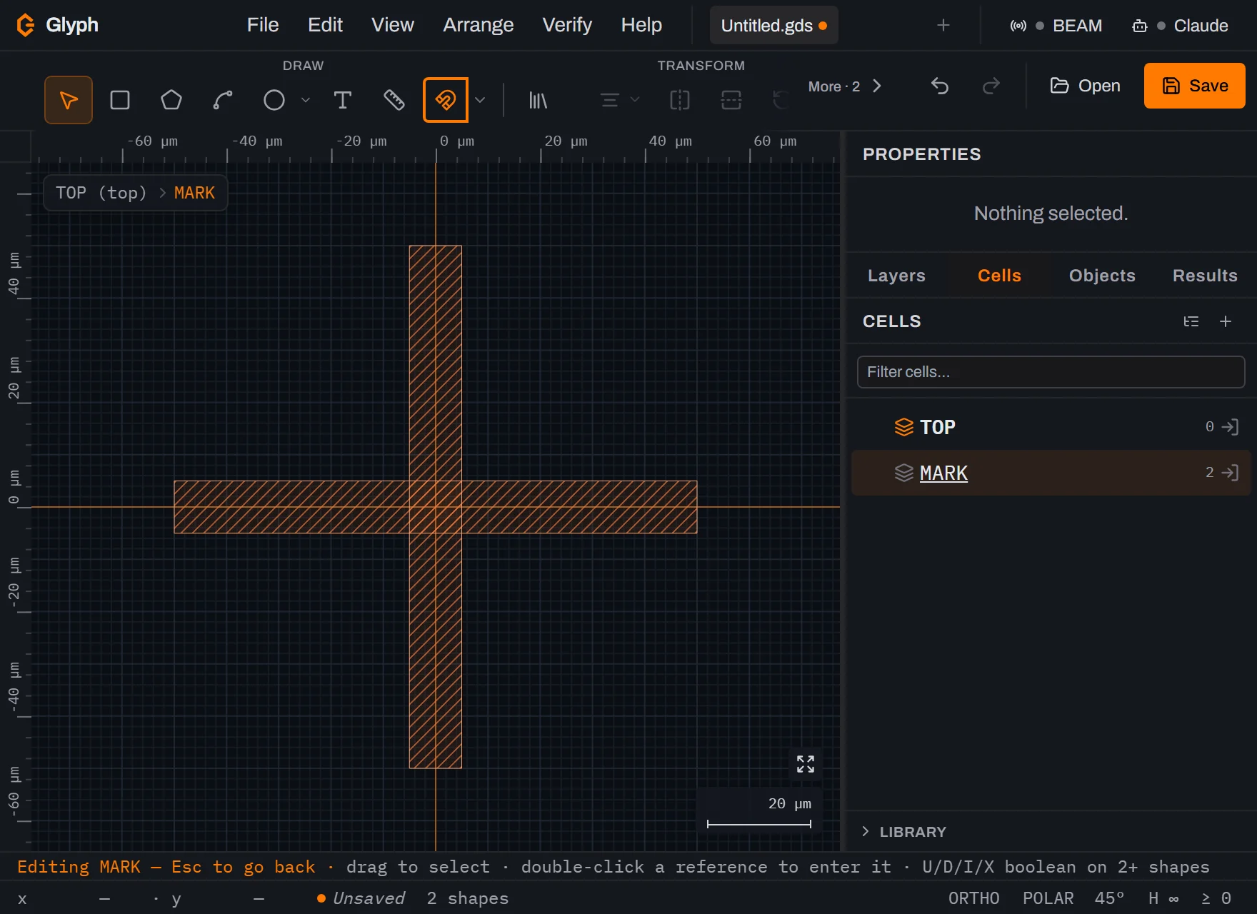Enter the TOP cell via arrow icon
Image resolution: width=1257 pixels, height=914 pixels.
[x=1231, y=427]
